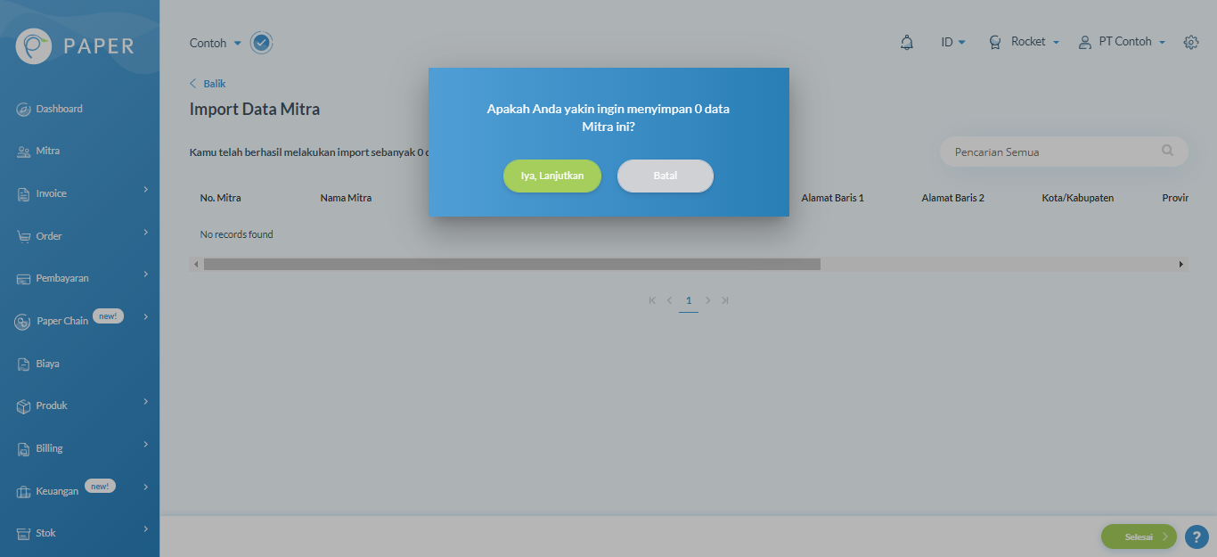The width and height of the screenshot is (1217, 557).
Task: Click the Paper Chain icon
Action: pos(23,322)
